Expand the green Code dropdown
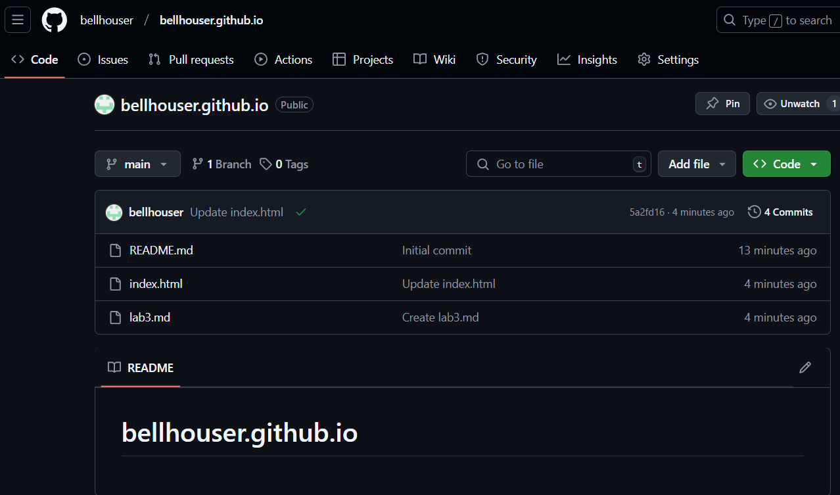840x495 pixels. pyautogui.click(x=786, y=164)
